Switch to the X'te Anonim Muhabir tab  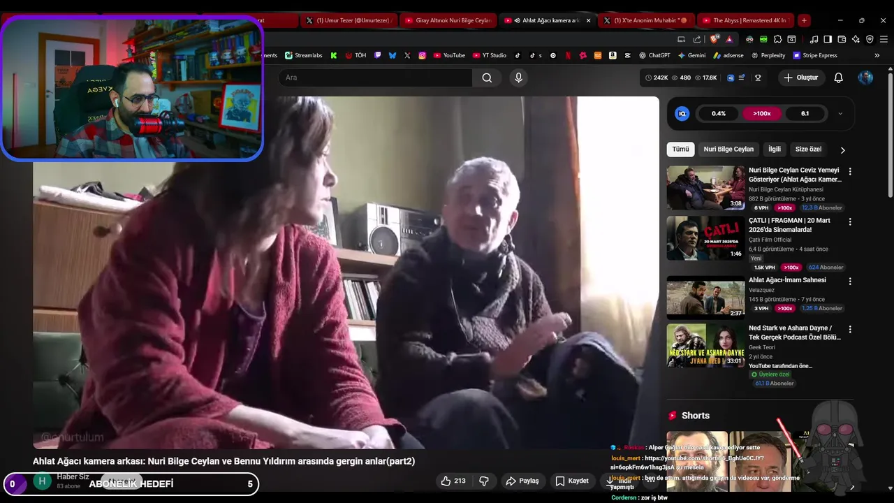click(x=647, y=20)
